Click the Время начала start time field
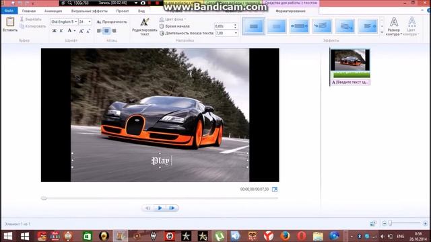The height and width of the screenshot is (242, 431). 224,26
